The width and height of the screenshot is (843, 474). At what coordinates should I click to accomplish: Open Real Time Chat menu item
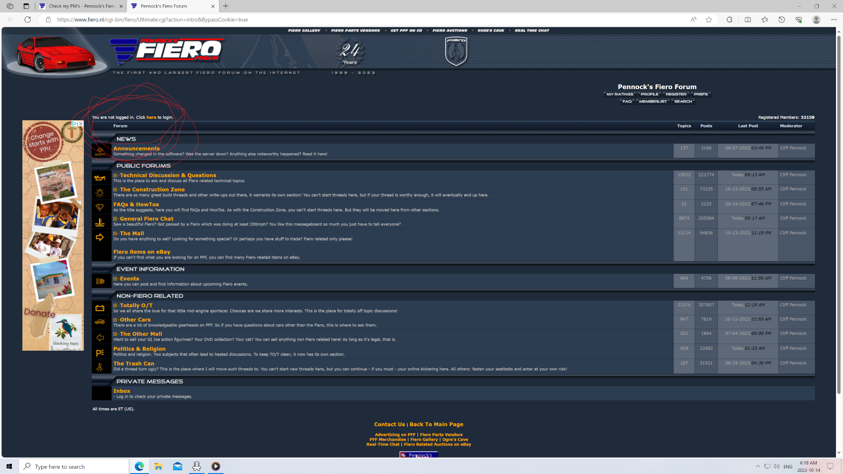click(x=532, y=30)
